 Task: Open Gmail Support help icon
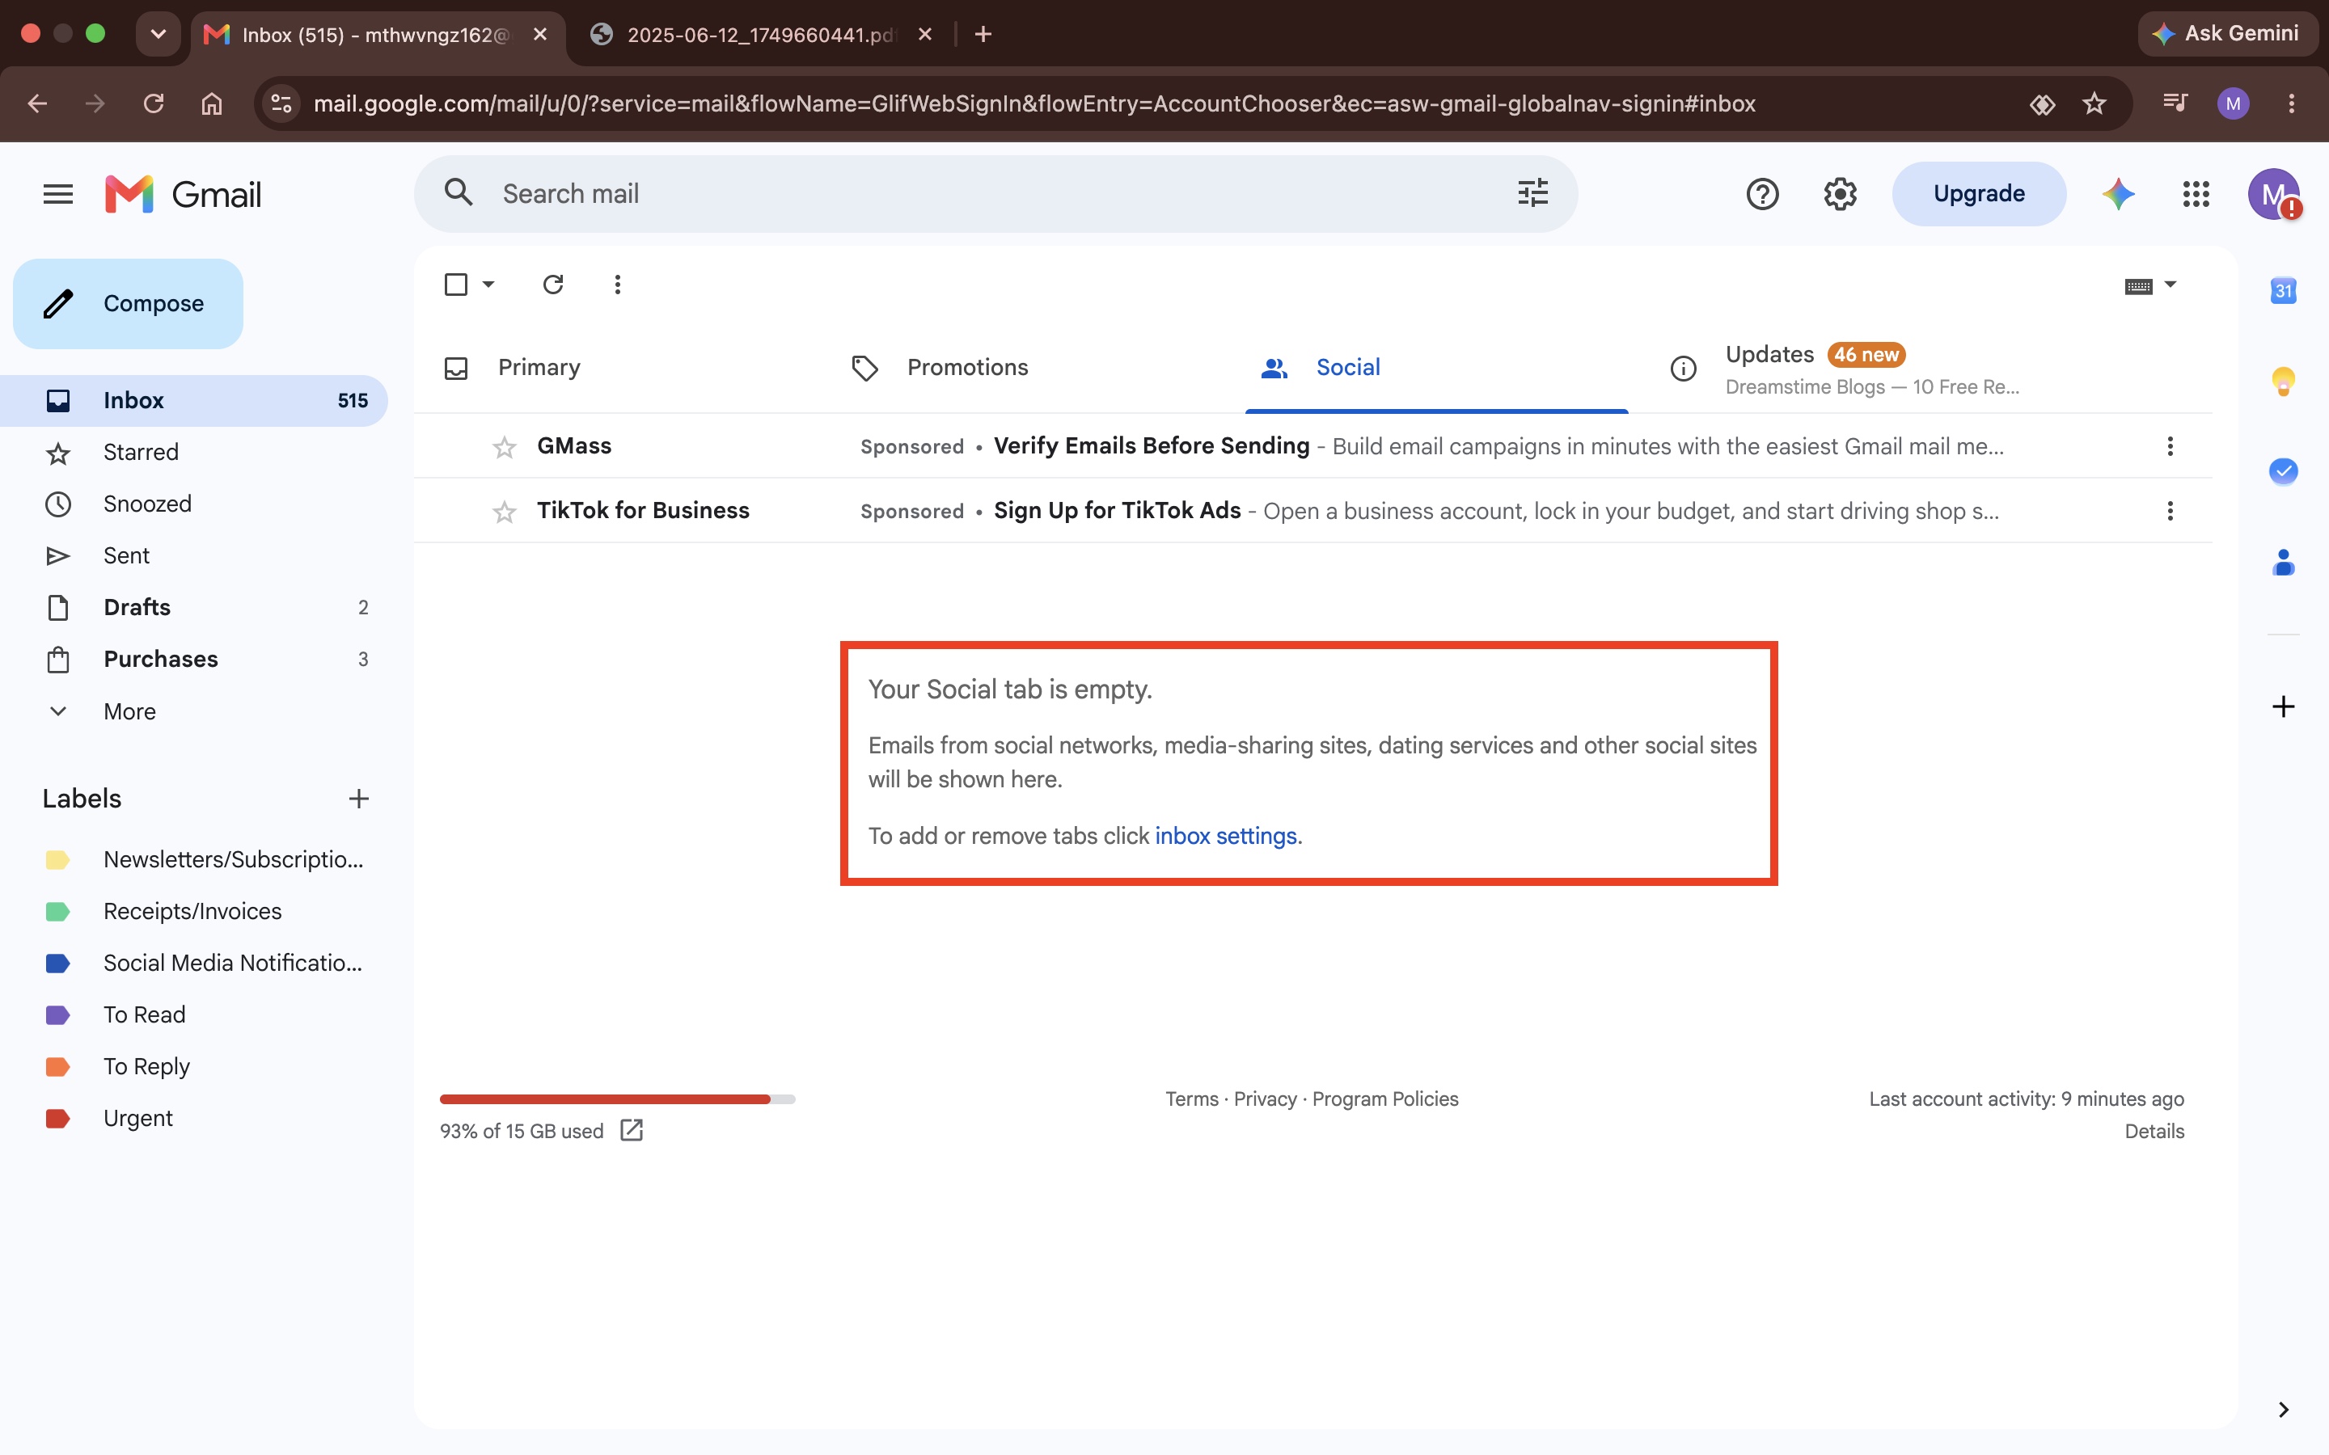[x=1762, y=194]
